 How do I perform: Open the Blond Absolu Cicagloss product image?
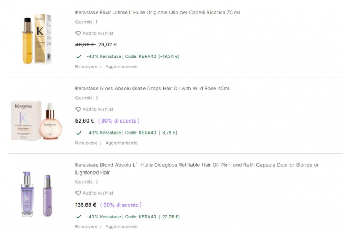pyautogui.click(x=37, y=191)
